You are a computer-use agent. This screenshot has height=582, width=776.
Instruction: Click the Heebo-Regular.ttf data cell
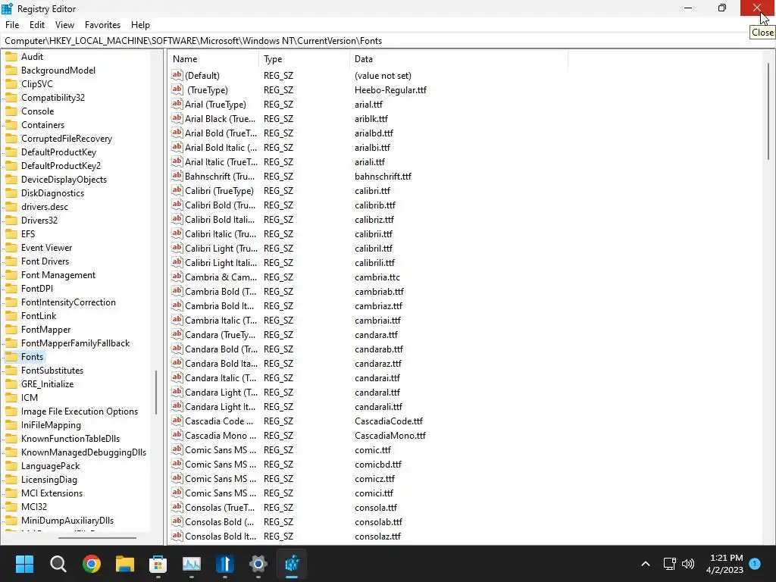[390, 90]
